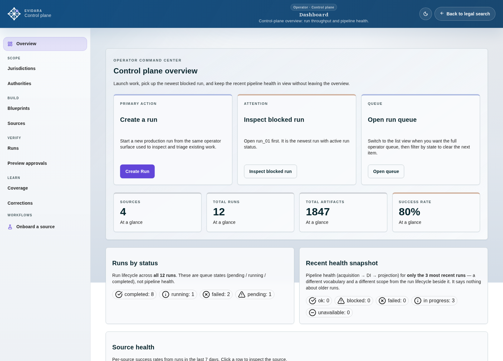Click the info icon in running: 1 chip
The image size is (503, 361).
[166, 295]
